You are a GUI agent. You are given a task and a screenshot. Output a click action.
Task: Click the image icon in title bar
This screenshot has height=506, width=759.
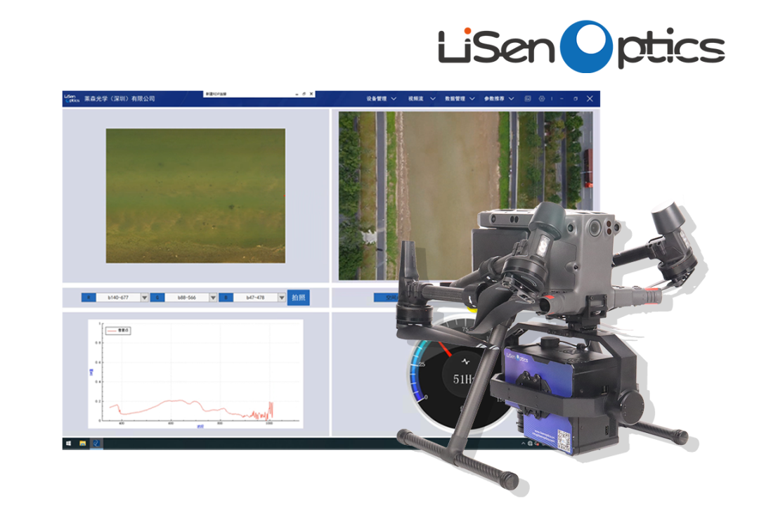point(528,99)
